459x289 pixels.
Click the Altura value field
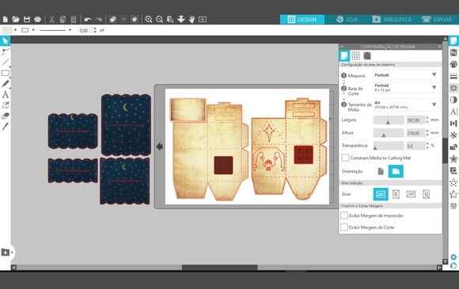point(415,133)
